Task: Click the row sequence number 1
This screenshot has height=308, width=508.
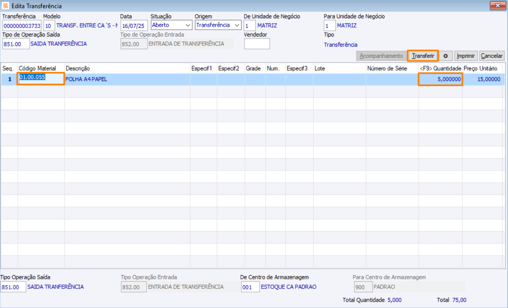Action: pyautogui.click(x=9, y=79)
